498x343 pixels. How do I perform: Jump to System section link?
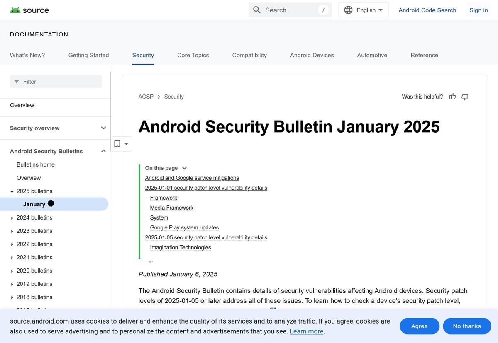point(159,217)
